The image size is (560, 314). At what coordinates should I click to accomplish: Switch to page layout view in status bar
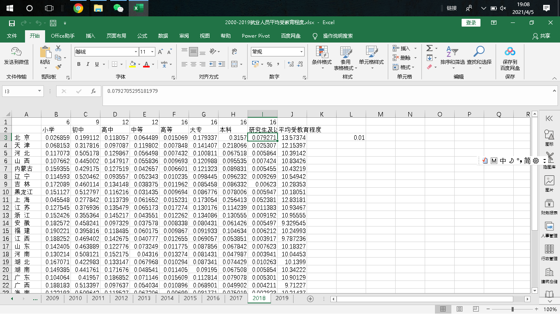point(459,309)
